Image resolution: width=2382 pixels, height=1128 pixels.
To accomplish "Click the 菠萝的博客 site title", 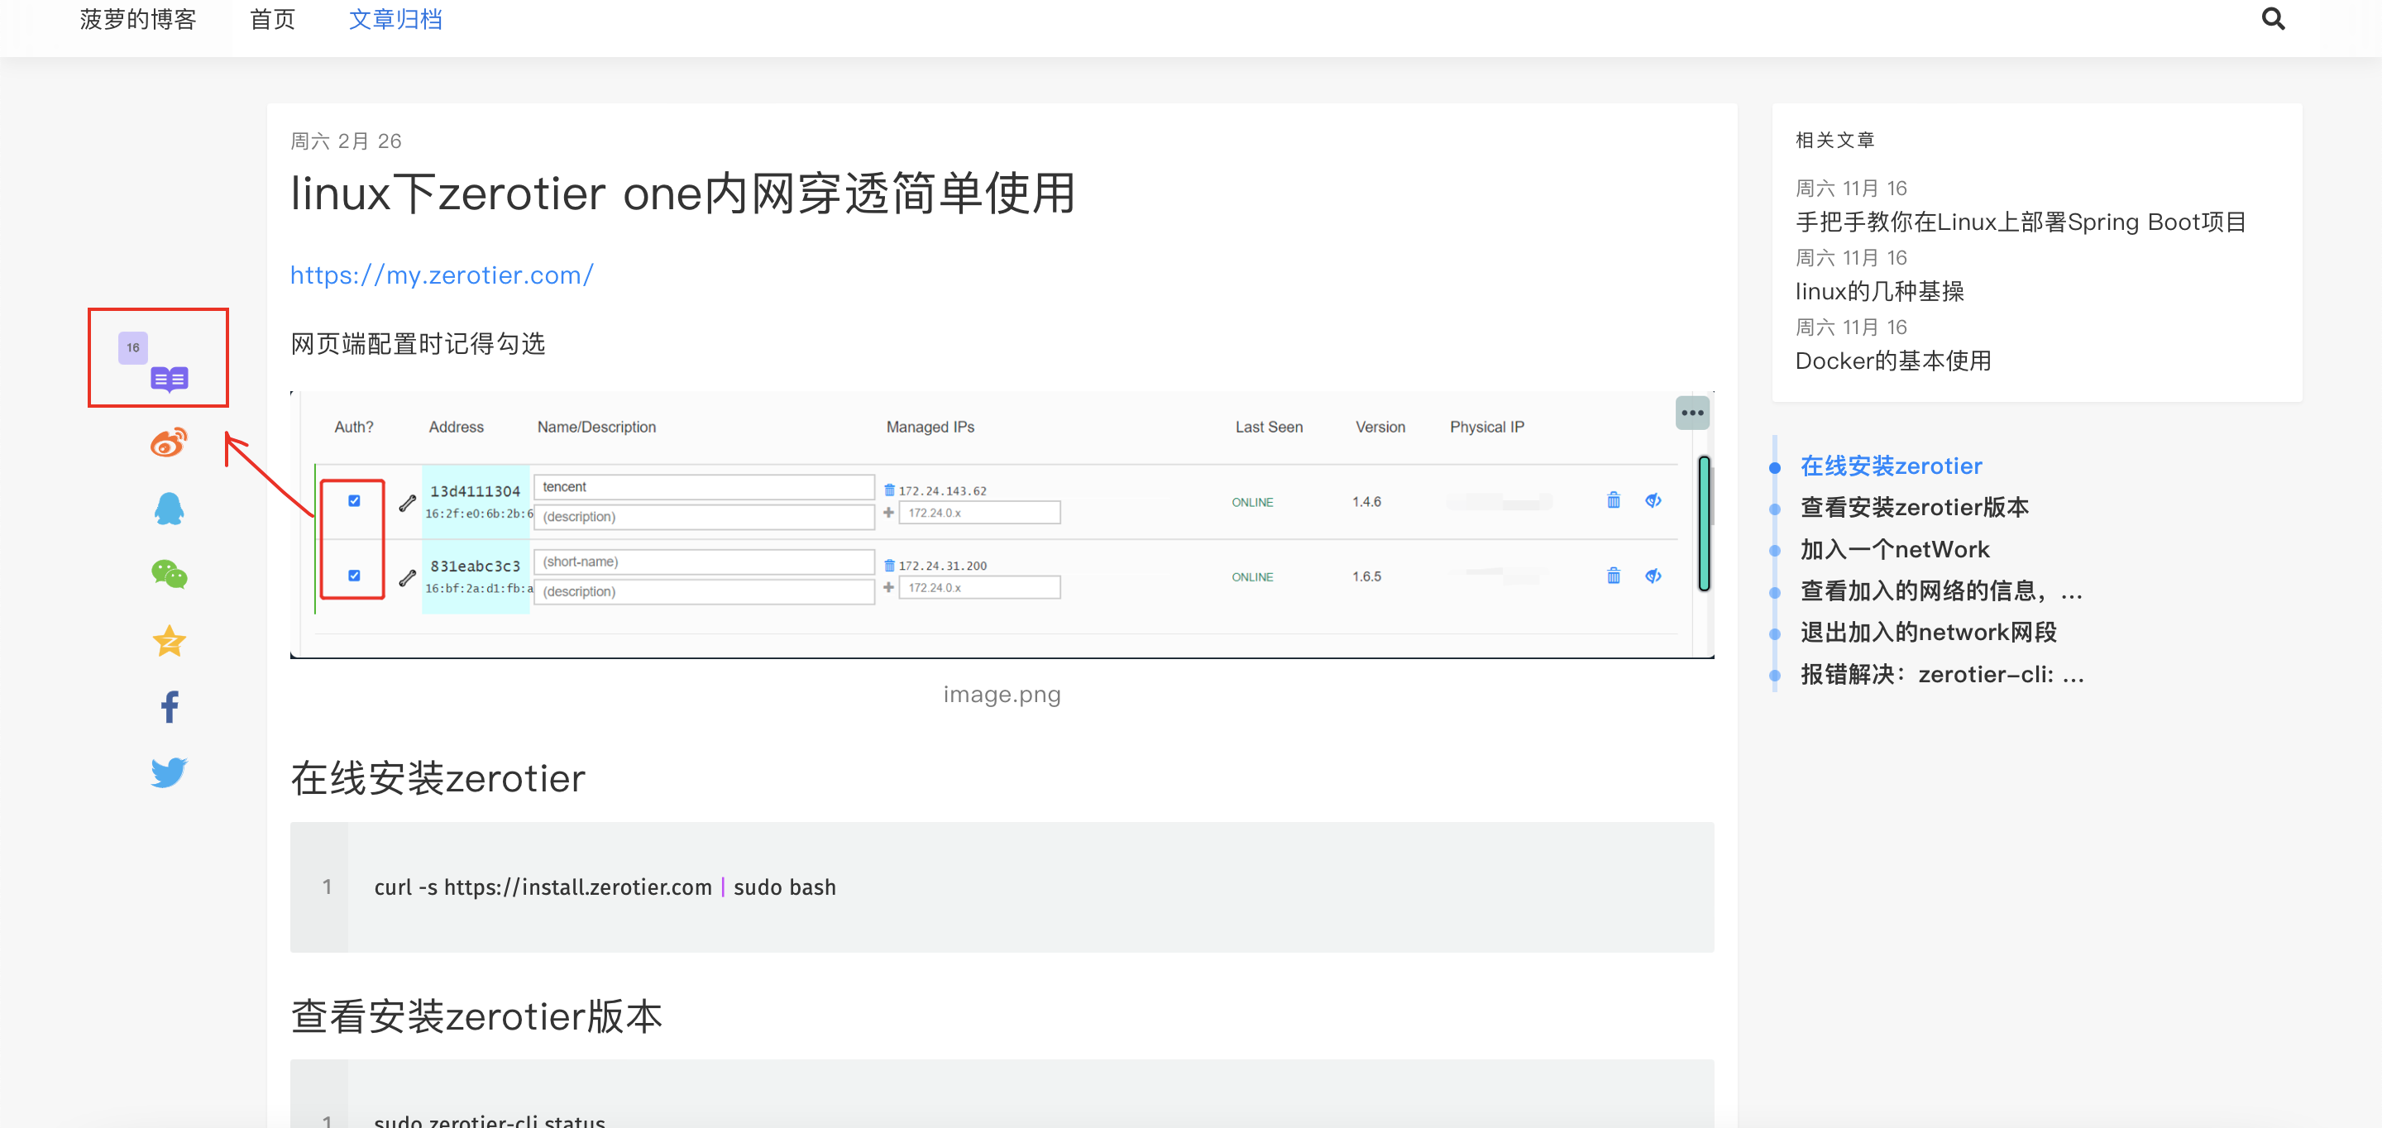I will 138,19.
